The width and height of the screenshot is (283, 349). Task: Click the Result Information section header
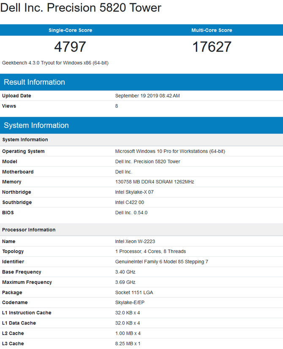click(x=34, y=82)
